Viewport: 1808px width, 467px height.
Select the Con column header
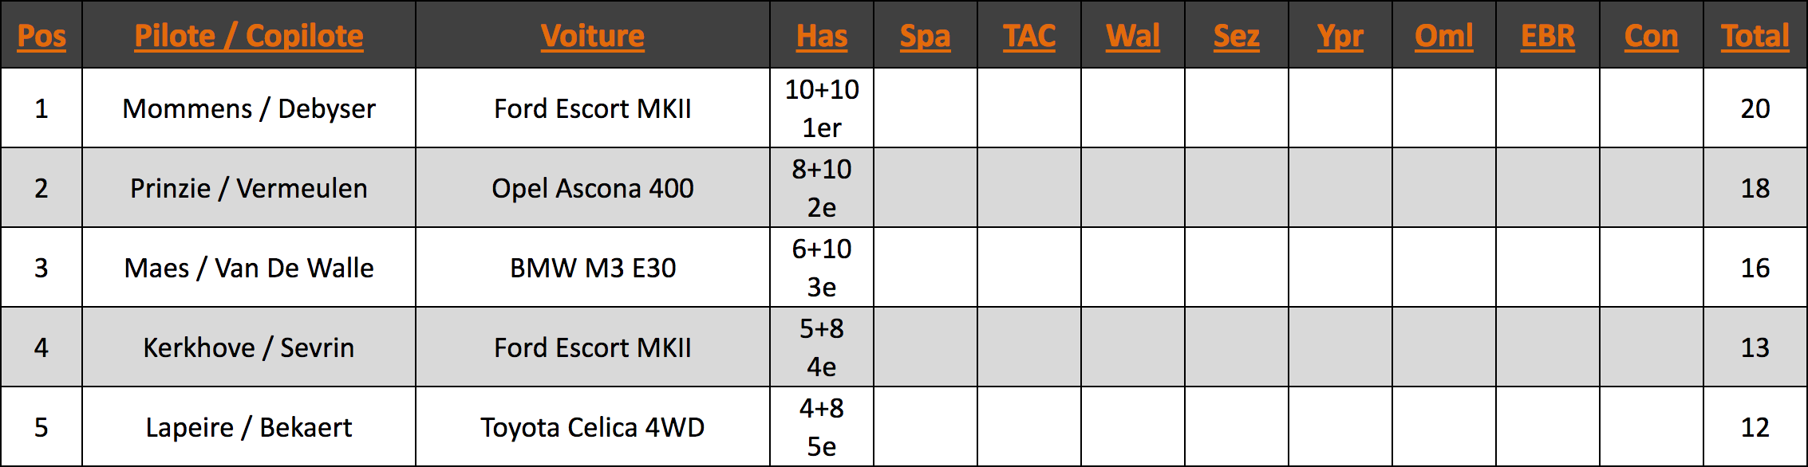click(1652, 36)
